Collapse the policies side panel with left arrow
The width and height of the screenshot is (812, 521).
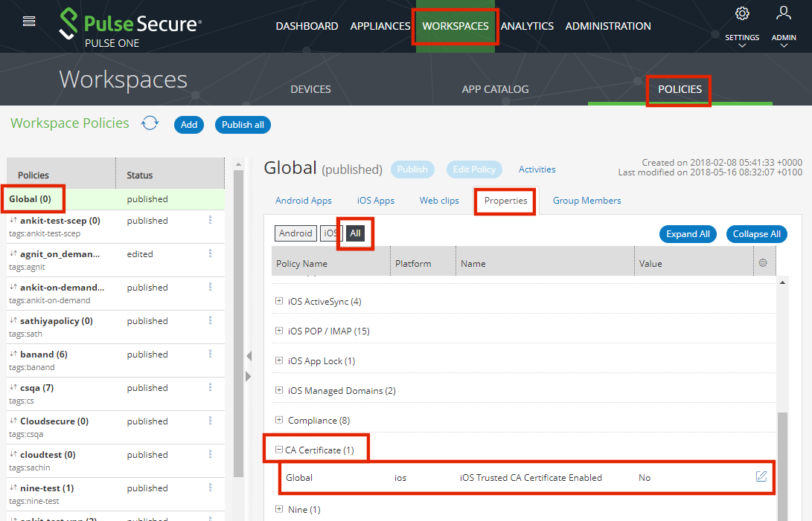coord(249,356)
